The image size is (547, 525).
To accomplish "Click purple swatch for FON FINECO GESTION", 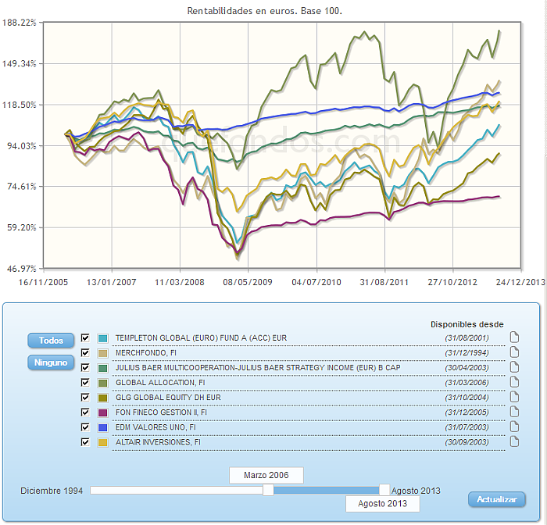I will click(x=102, y=412).
